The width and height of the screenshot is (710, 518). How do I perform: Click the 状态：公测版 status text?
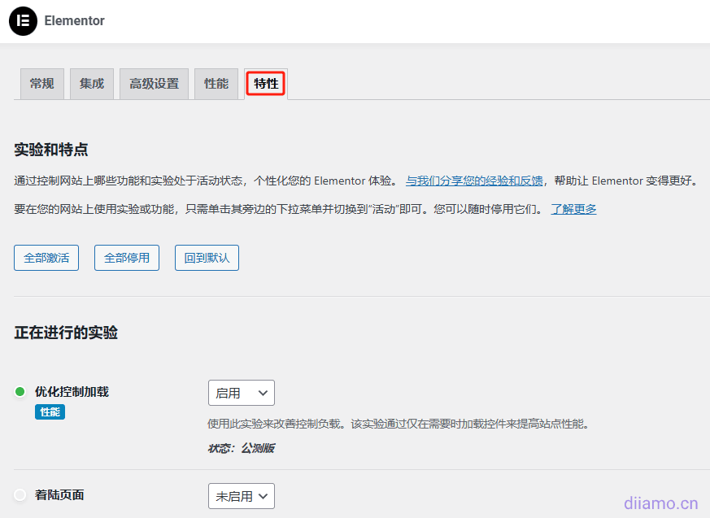coord(241,448)
